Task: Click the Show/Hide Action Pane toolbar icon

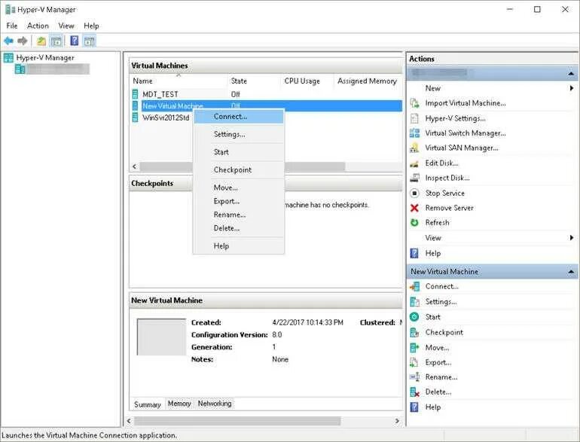Action: [x=89, y=41]
